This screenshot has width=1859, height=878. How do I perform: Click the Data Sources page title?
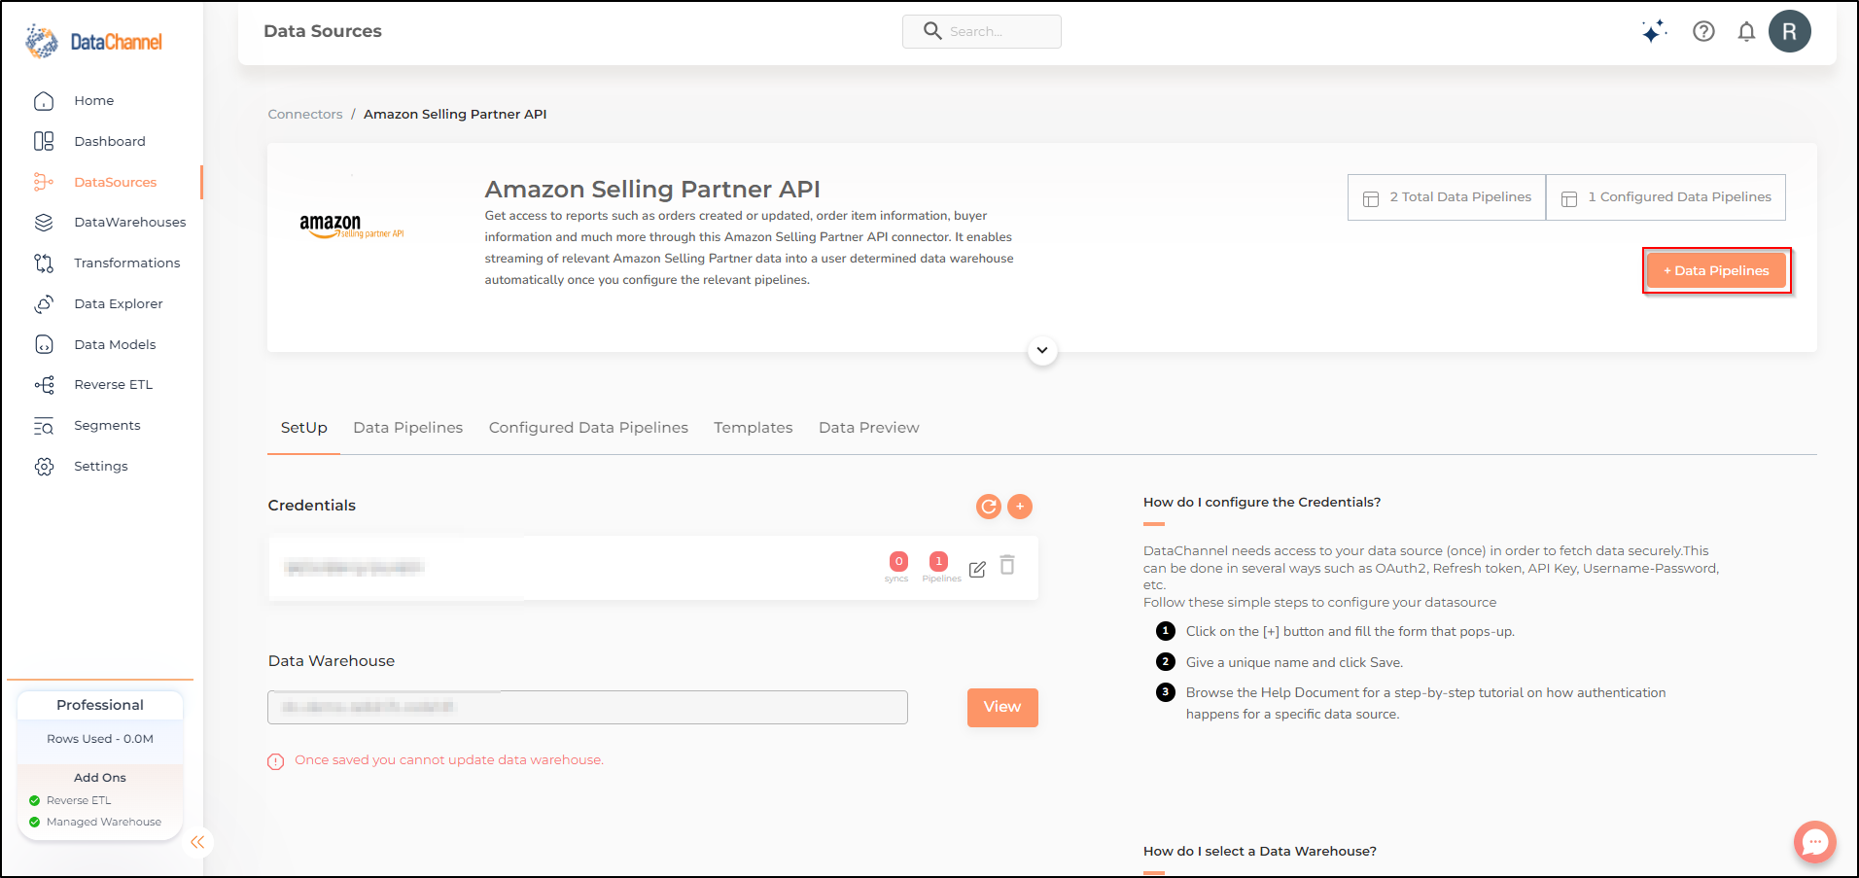click(x=323, y=31)
